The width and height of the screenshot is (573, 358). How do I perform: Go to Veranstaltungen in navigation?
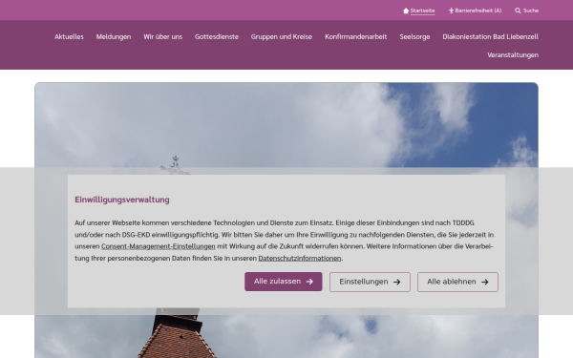(513, 54)
